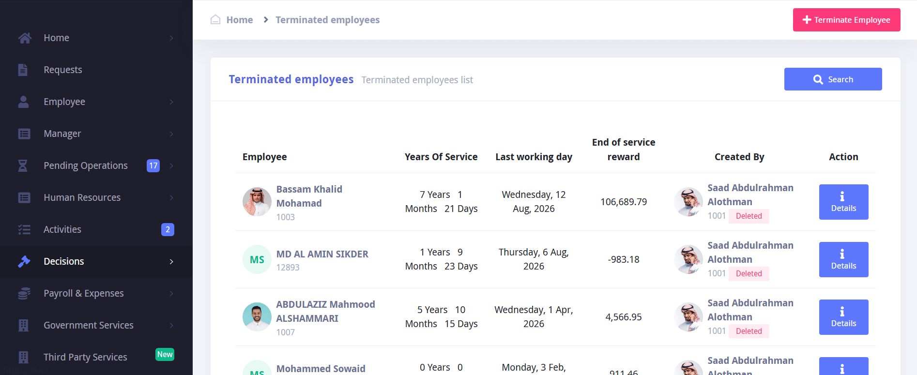Image resolution: width=917 pixels, height=375 pixels.
Task: Click creator avatar in ABDULAZIZ row
Action: coord(688,317)
